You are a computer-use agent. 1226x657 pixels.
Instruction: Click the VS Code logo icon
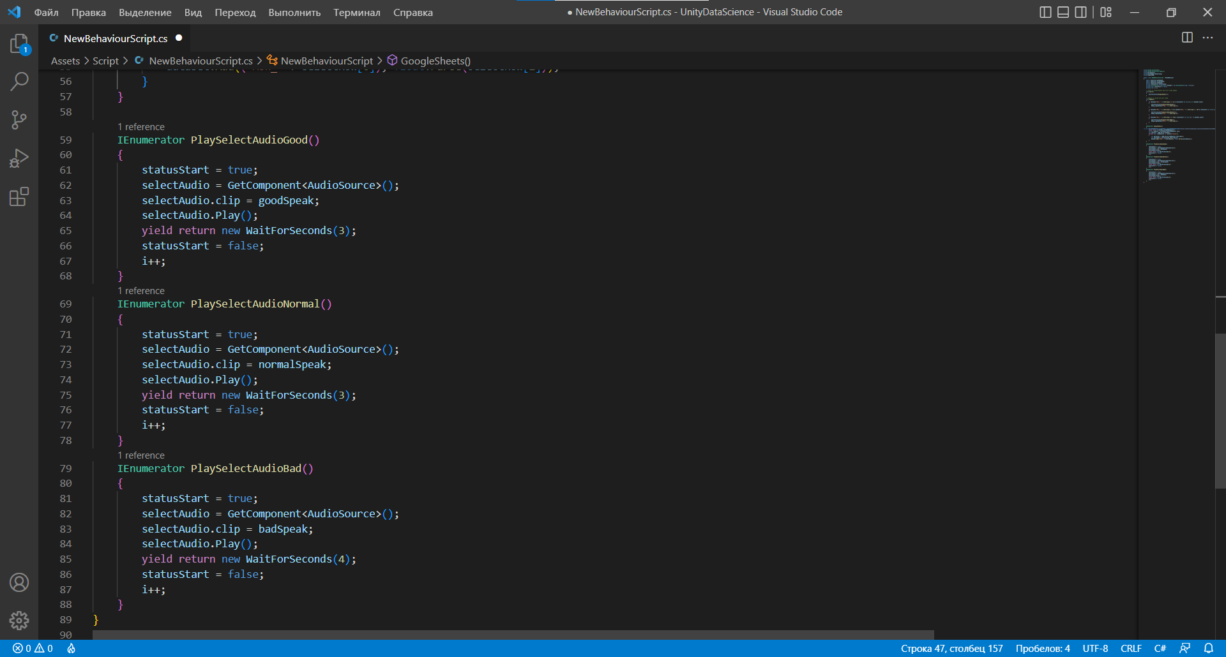point(14,12)
